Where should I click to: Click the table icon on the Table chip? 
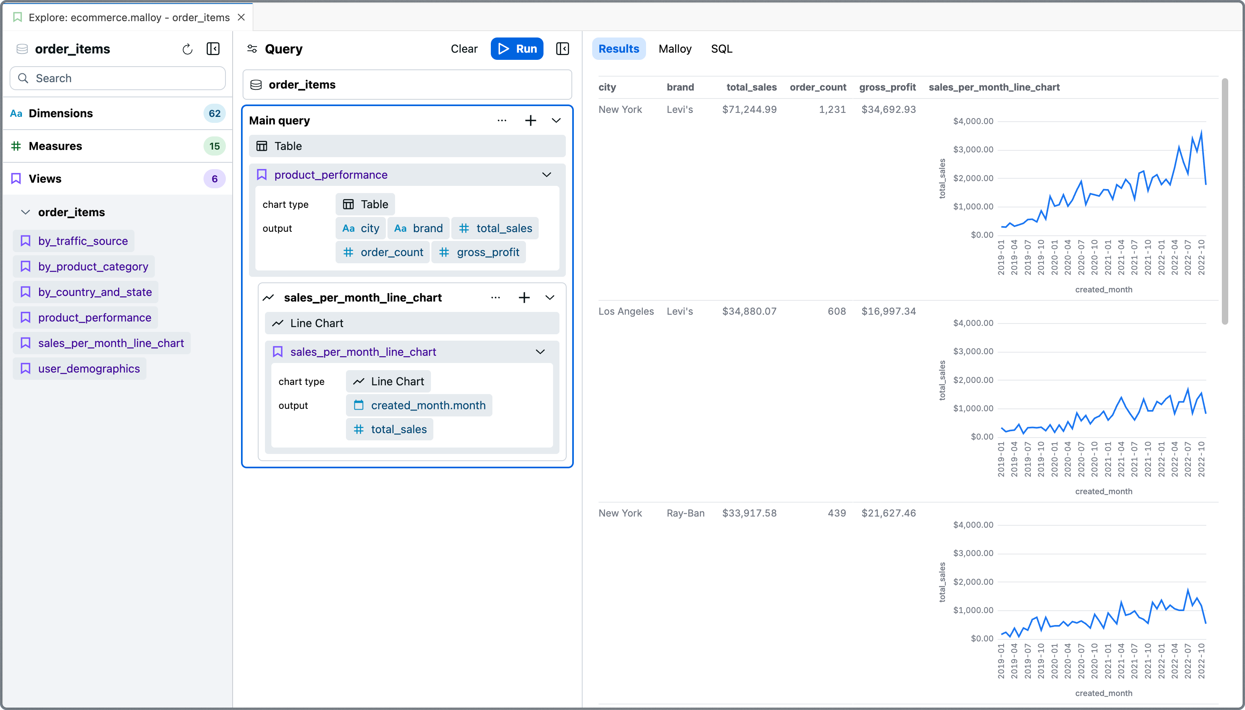(348, 204)
